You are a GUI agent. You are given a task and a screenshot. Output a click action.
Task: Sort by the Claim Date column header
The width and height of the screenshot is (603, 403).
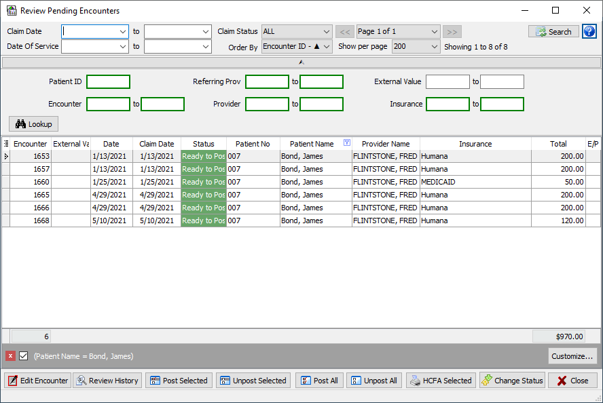pyautogui.click(x=156, y=144)
